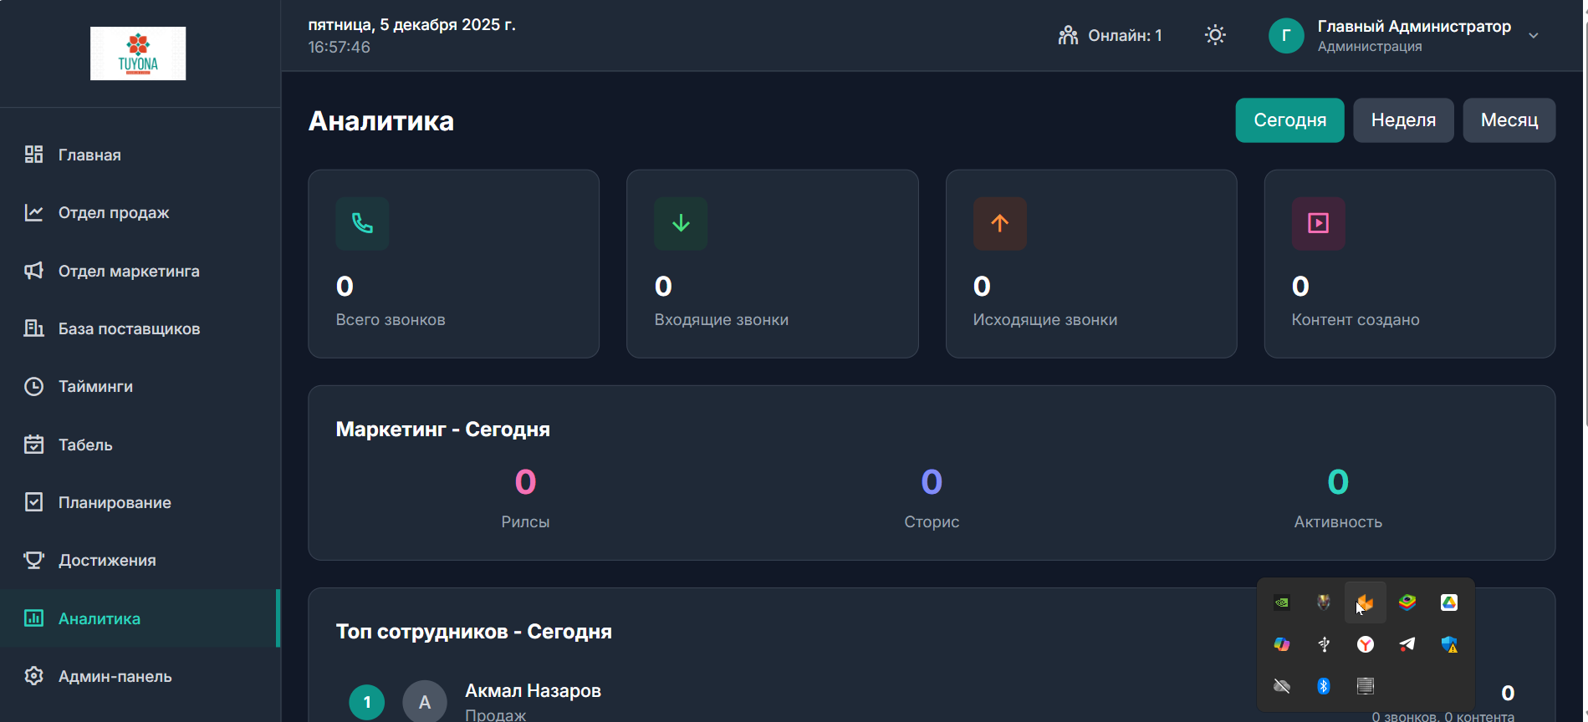Click the Google Drive tray icon
Viewport: 1588px width, 722px height.
(x=1449, y=603)
